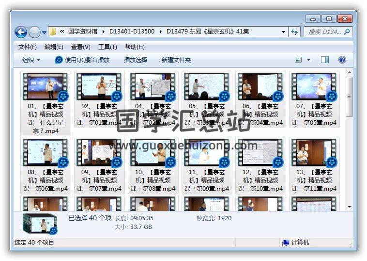Open the 组织 dropdown menu
This screenshot has width=367, height=261.
(31, 60)
